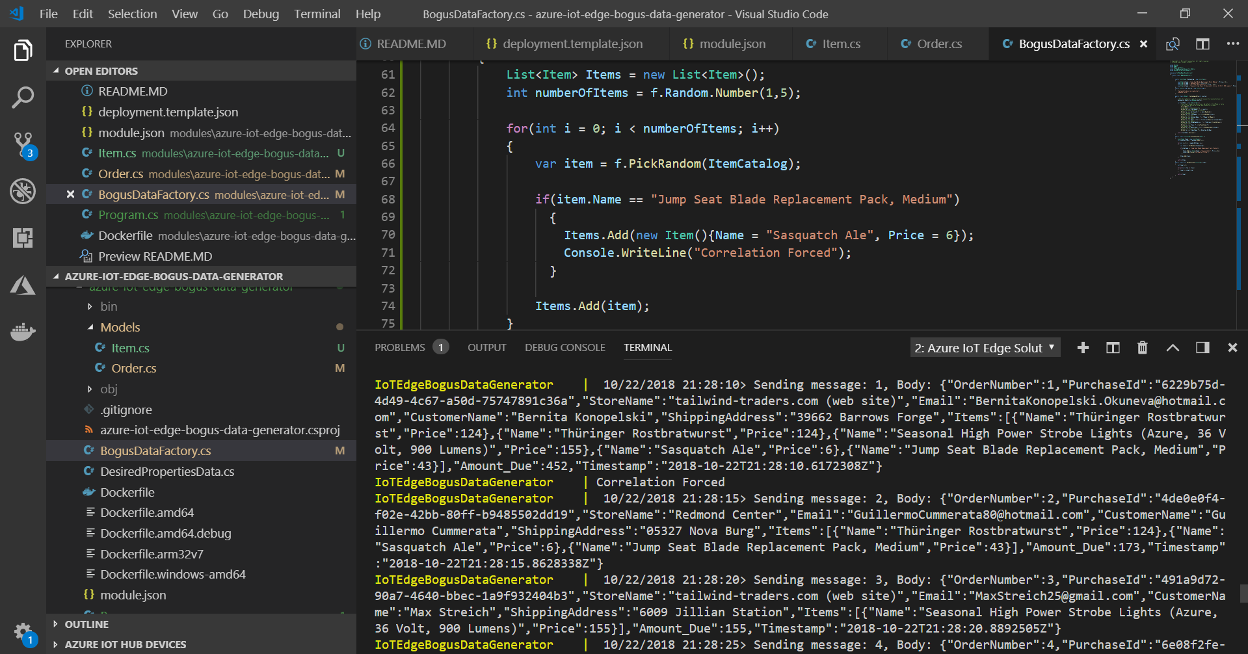
Task: Maximize terminal panel with up chevron
Action: click(1172, 348)
